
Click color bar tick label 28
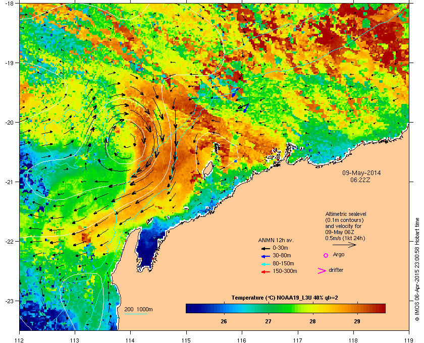[312, 321]
